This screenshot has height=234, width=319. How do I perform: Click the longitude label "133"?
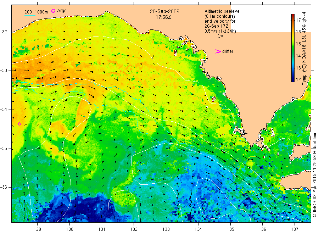click(166, 229)
